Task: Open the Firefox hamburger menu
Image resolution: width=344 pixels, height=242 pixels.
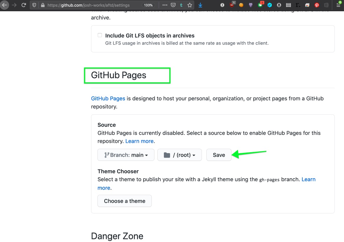Action: pos(339,4)
